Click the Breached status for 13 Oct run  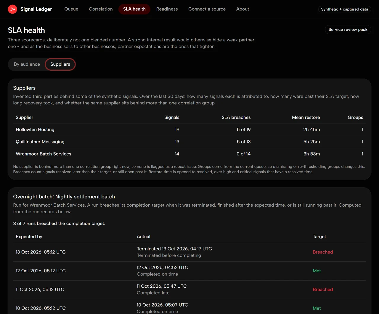click(x=323, y=252)
